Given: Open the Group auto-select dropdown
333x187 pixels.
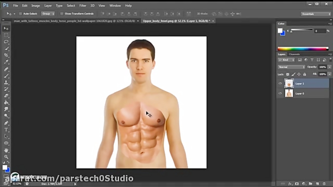Looking at the screenshot, I should pyautogui.click(x=48, y=14).
